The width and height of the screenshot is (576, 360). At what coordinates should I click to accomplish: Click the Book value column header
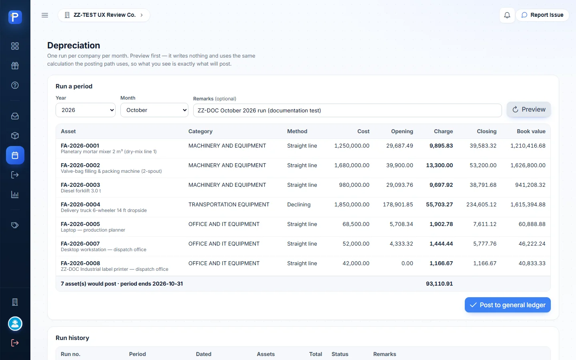(x=531, y=131)
